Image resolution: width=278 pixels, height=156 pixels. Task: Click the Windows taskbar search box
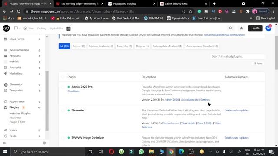48,152
